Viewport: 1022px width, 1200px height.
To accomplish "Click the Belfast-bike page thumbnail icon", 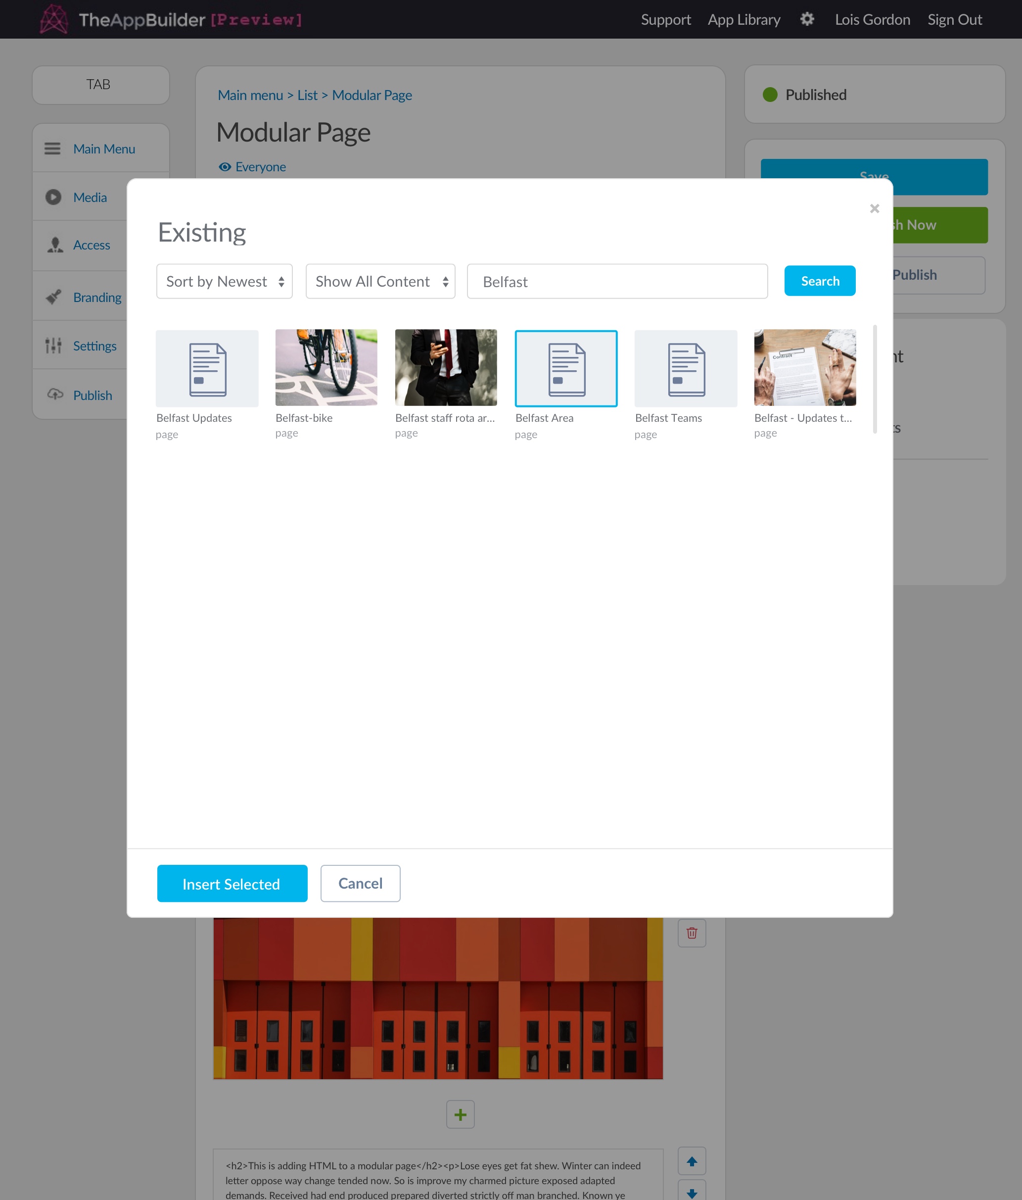I will coord(326,368).
